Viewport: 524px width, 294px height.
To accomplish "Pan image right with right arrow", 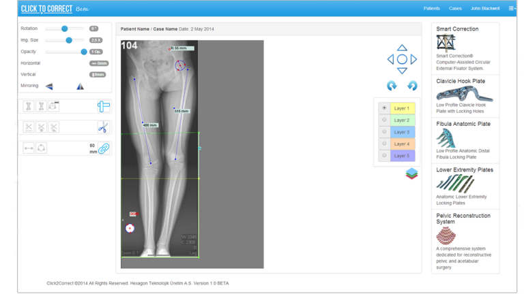I will 413,59.
